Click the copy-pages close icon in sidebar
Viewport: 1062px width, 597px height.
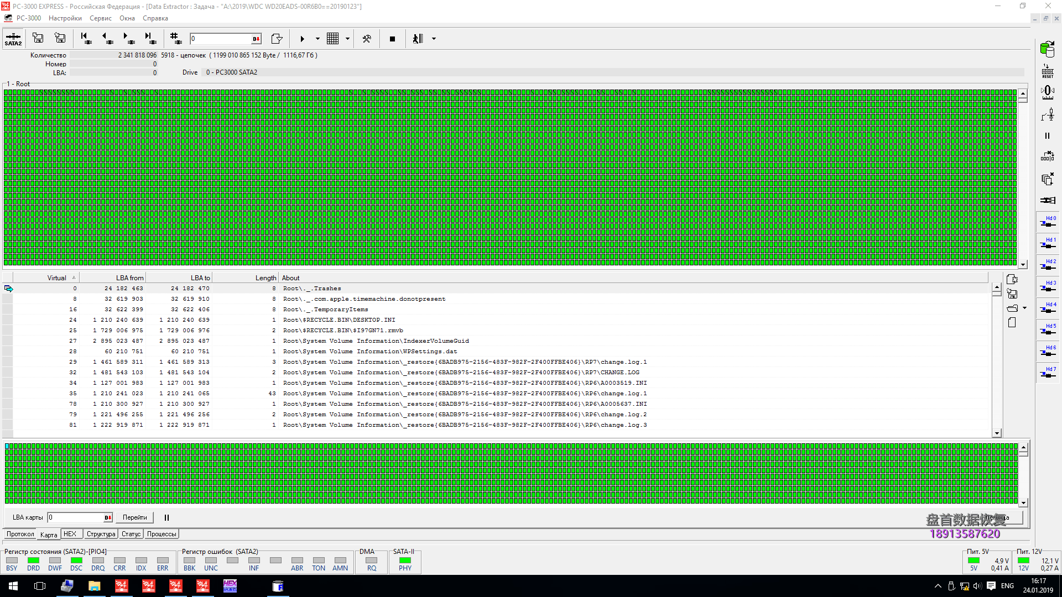pyautogui.click(x=1047, y=179)
